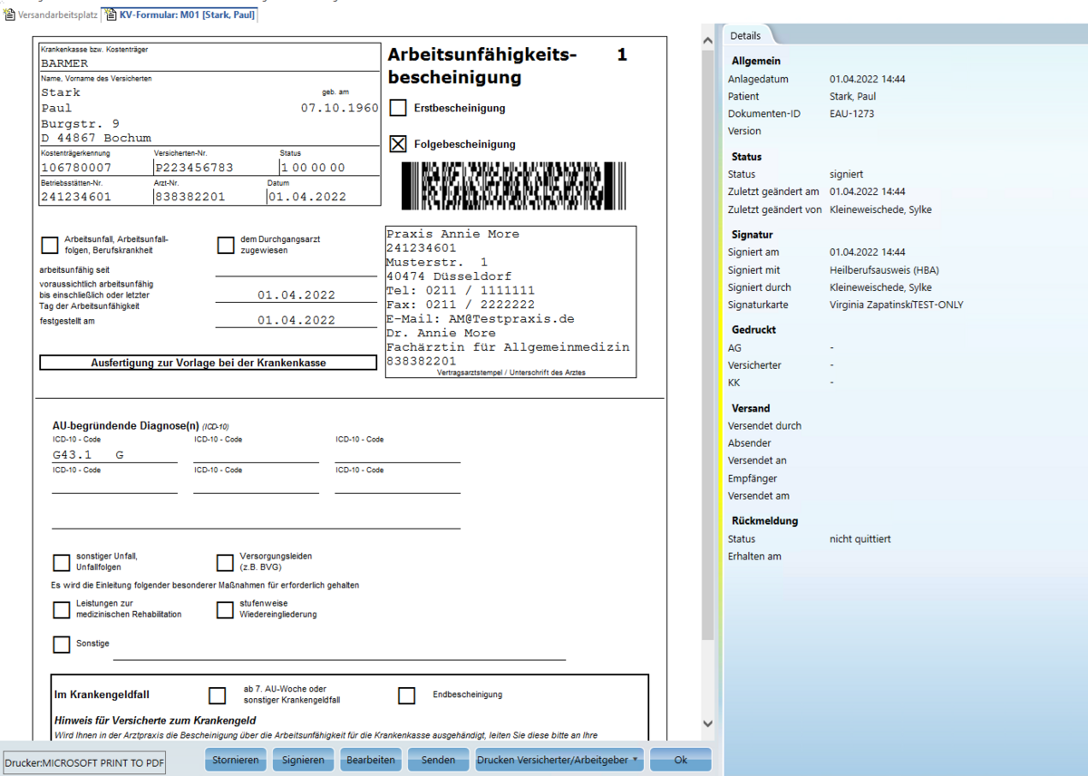This screenshot has height=776, width=1088.
Task: Click the Senden button
Action: 438,760
